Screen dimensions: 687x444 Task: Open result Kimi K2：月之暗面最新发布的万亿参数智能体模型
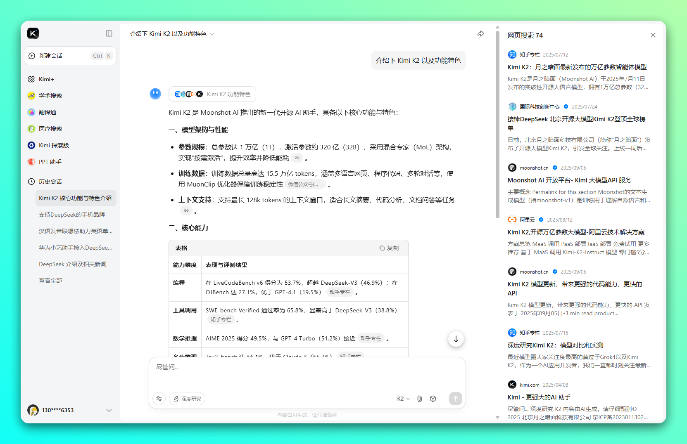click(577, 67)
